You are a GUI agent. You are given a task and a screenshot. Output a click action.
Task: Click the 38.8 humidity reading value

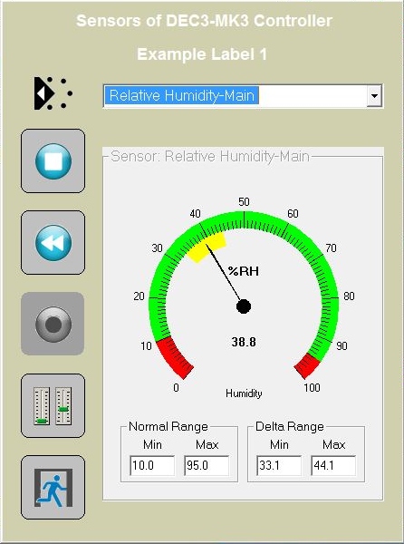pyautogui.click(x=244, y=342)
